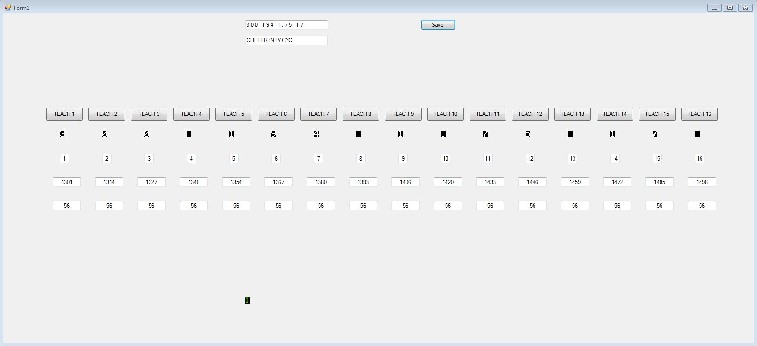Click the TEACH 1 button
The height and width of the screenshot is (346, 757).
click(64, 114)
